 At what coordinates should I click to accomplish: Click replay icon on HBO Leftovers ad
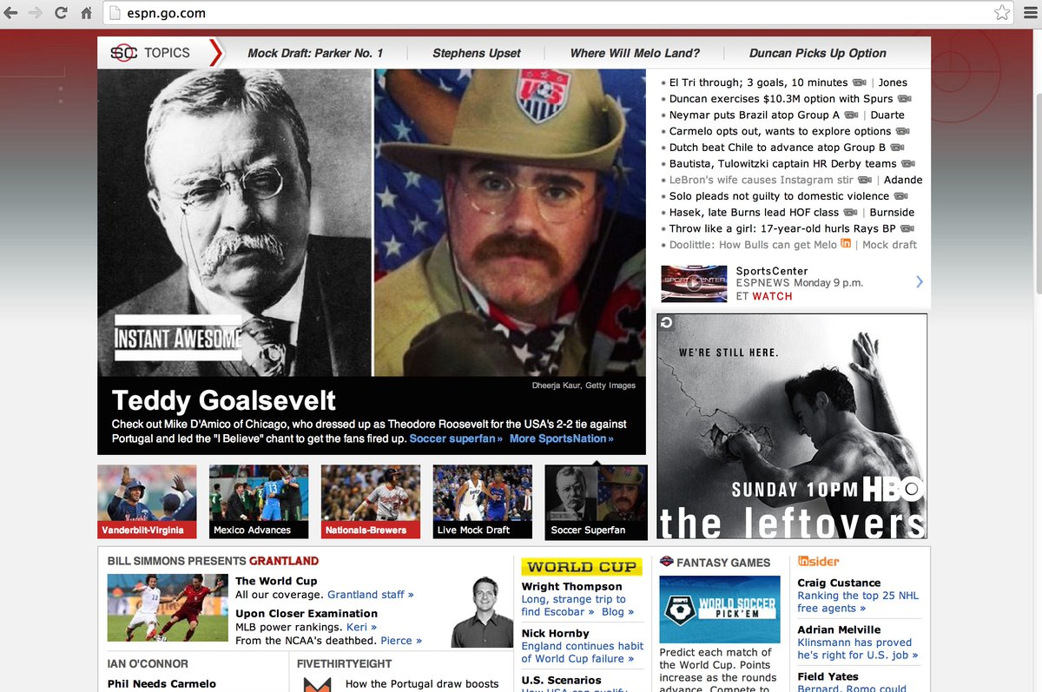click(x=666, y=323)
